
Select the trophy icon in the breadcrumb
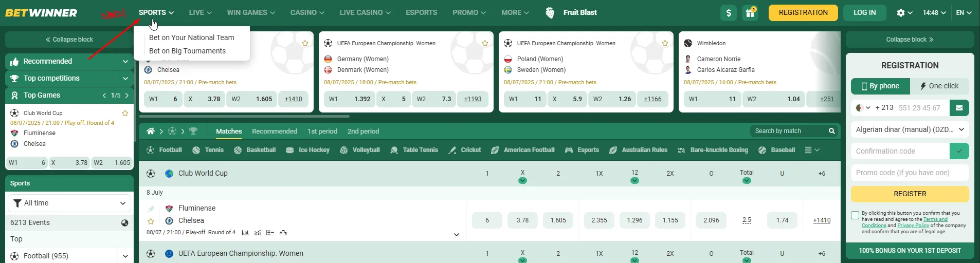coord(193,131)
